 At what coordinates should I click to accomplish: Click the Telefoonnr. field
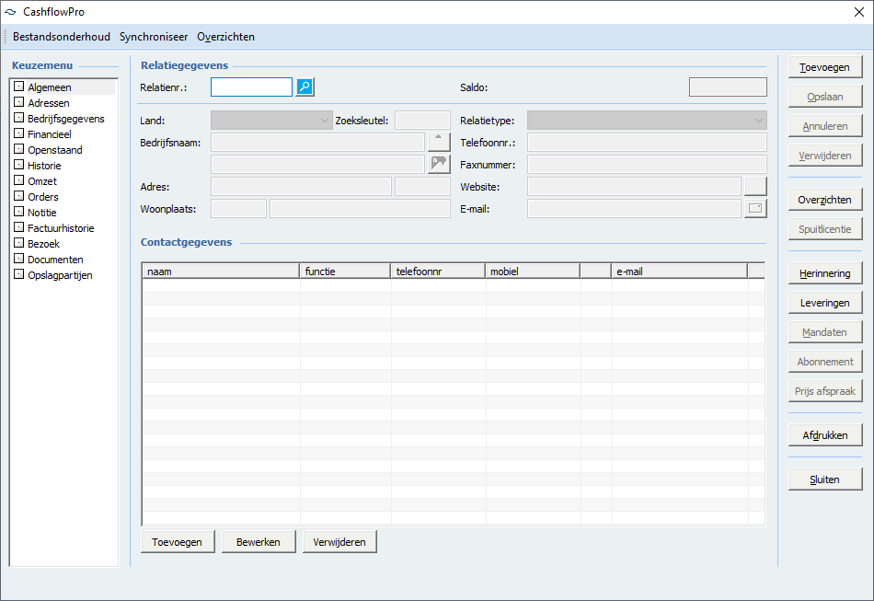click(647, 142)
